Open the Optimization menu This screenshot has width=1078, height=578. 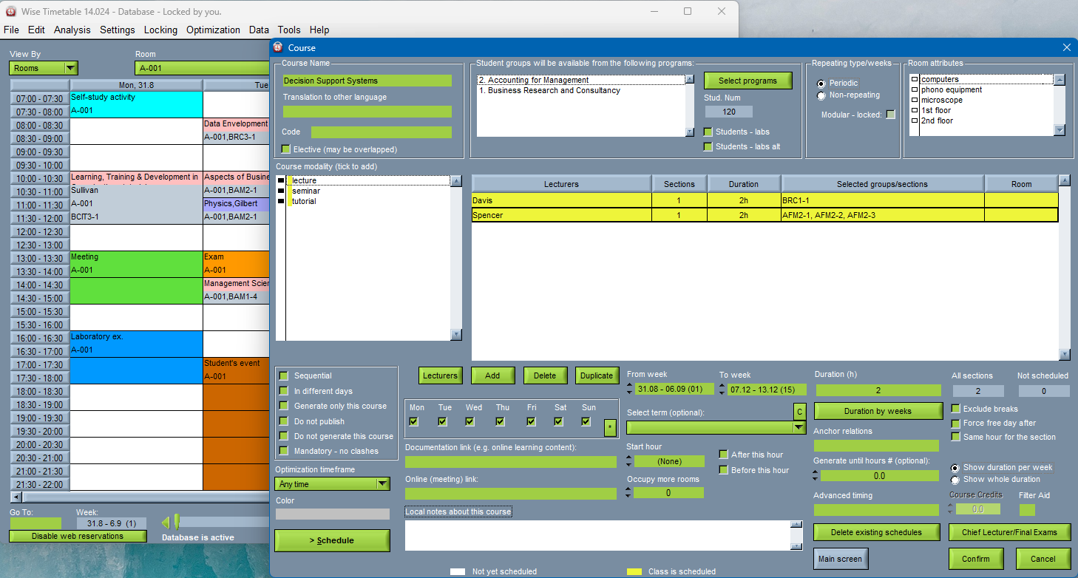213,30
